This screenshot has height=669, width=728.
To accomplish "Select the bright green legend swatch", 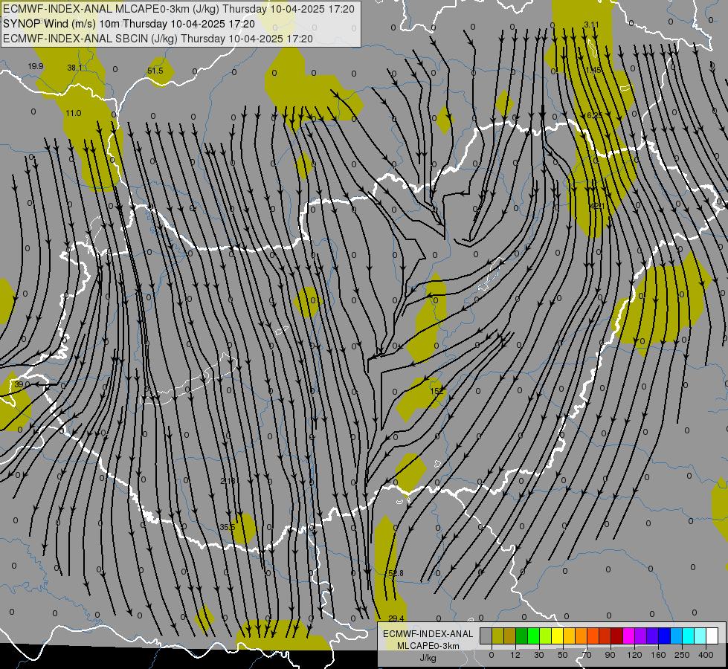I will coord(533,636).
